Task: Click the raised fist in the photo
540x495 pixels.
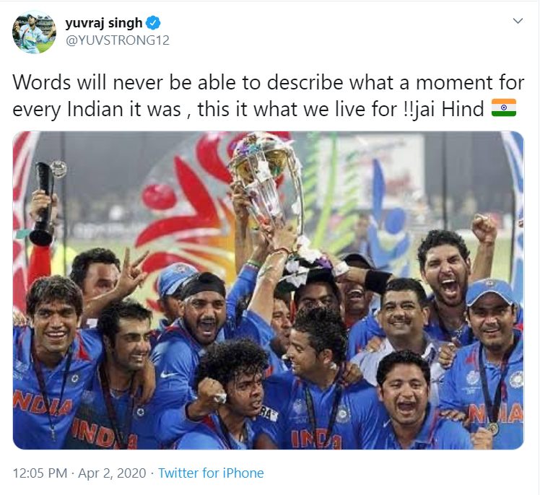Action: click(484, 228)
